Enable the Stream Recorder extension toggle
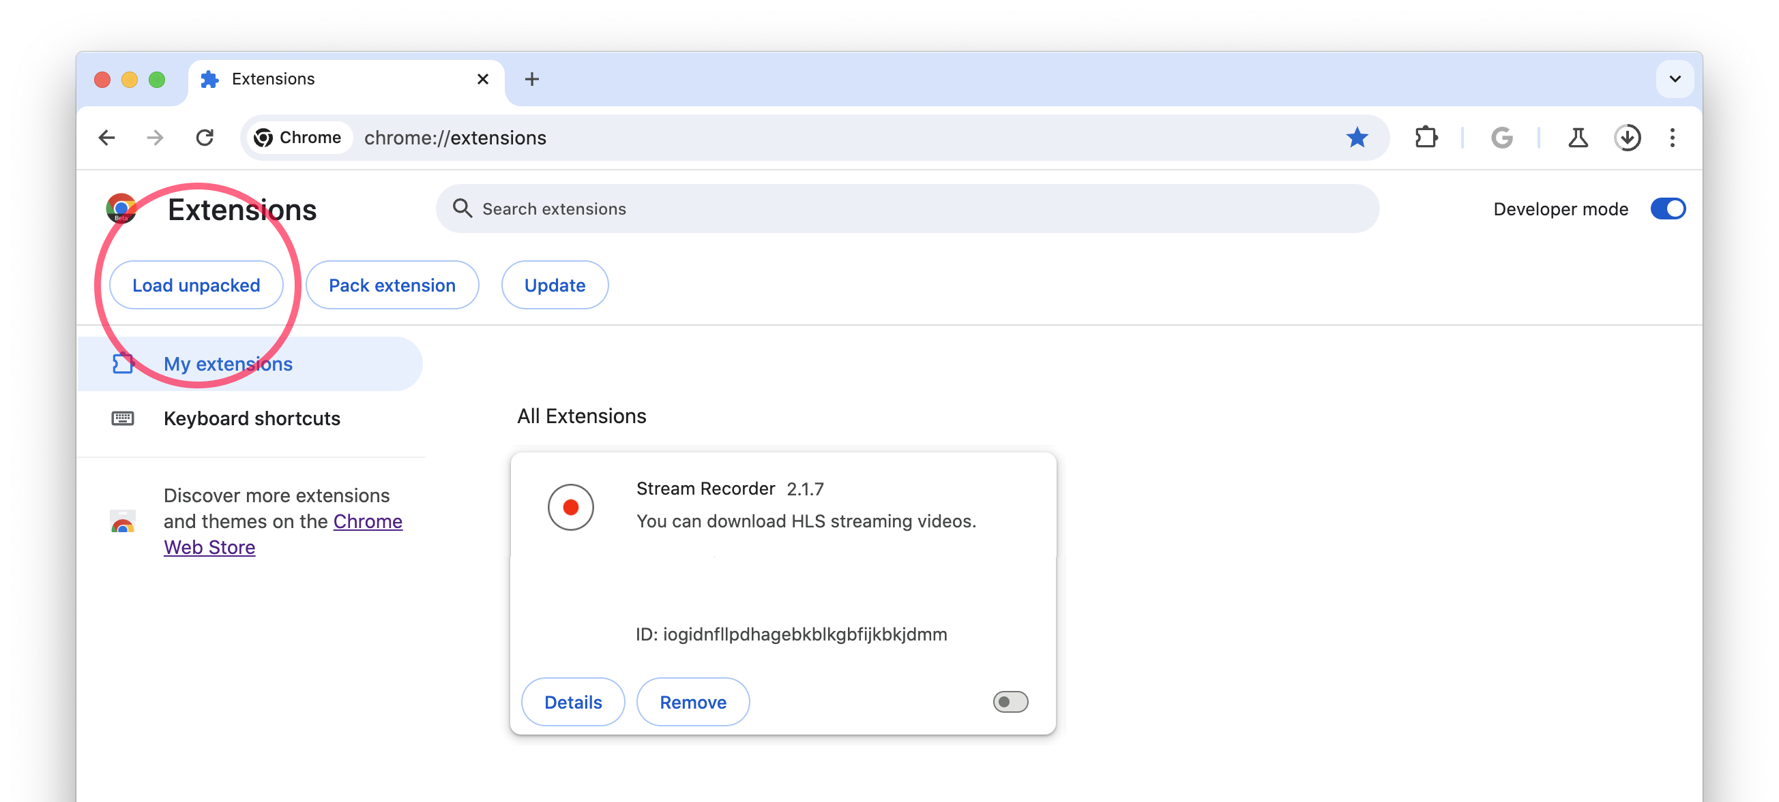 pos(1010,702)
